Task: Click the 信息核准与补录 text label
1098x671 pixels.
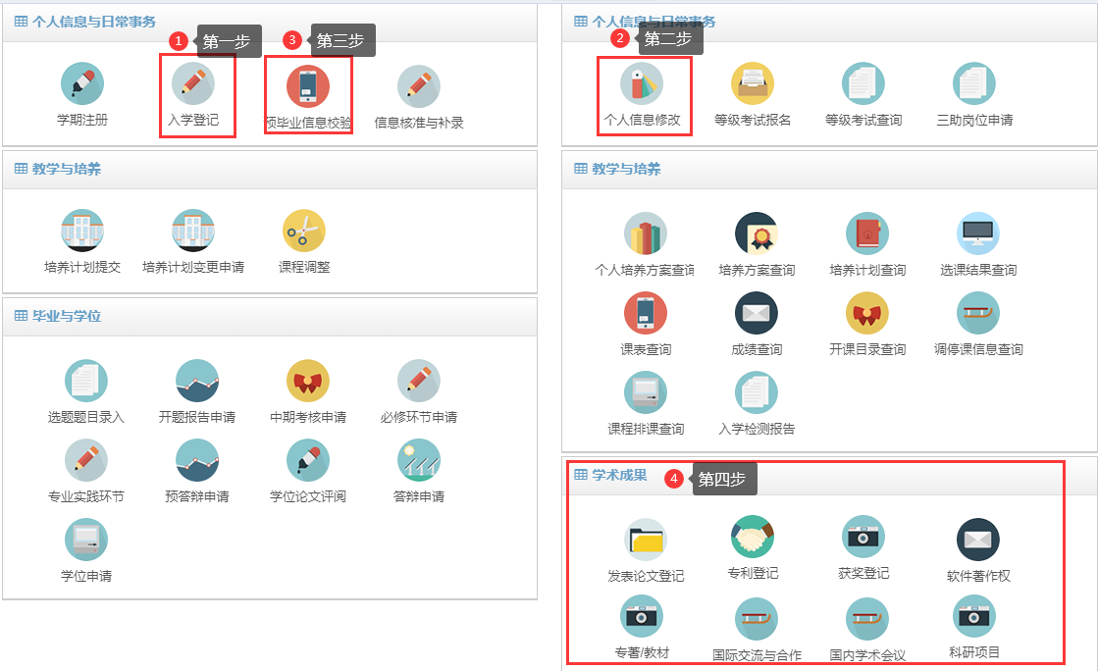Action: pos(419,124)
